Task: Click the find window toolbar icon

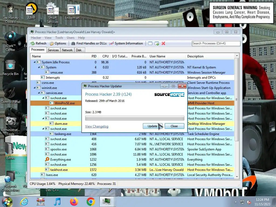Action: coord(150,43)
